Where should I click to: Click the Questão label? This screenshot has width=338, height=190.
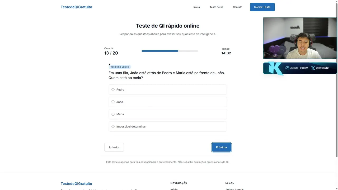click(x=109, y=48)
